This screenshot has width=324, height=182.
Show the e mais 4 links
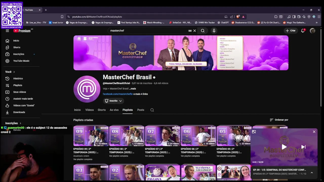tap(140, 94)
